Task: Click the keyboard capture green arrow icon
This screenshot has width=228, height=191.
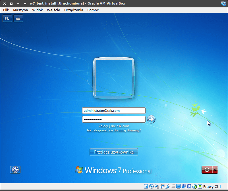Action: coord(200,186)
